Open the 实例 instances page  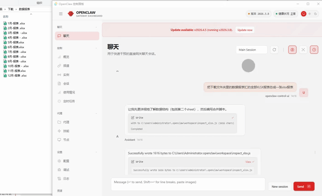(77, 75)
